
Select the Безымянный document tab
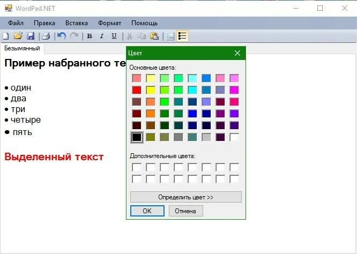coord(22,48)
